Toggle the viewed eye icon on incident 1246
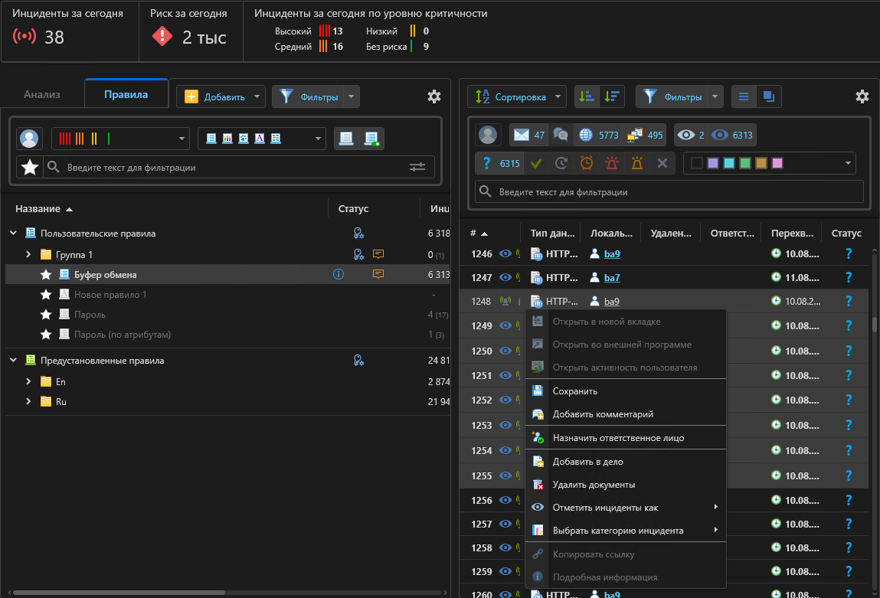The image size is (880, 598). pos(505,253)
